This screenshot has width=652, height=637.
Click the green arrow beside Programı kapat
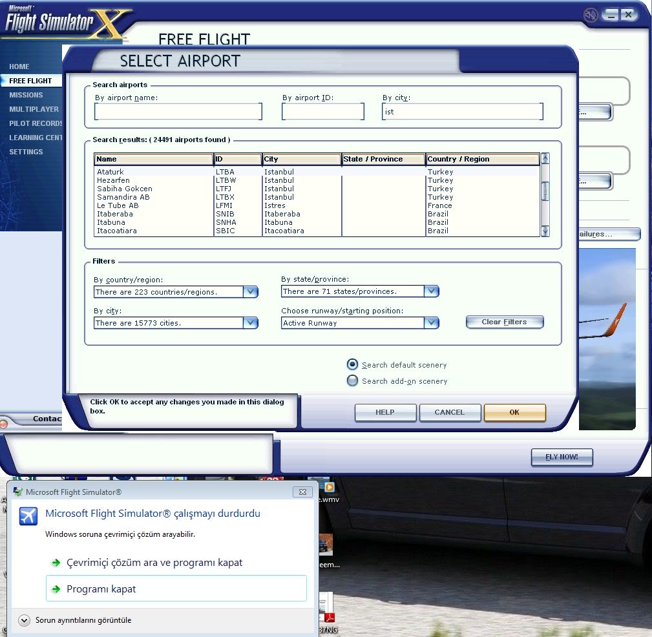click(56, 589)
